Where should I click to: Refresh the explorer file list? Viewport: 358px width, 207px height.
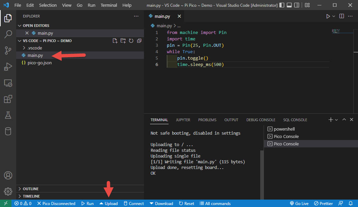pyautogui.click(x=131, y=41)
